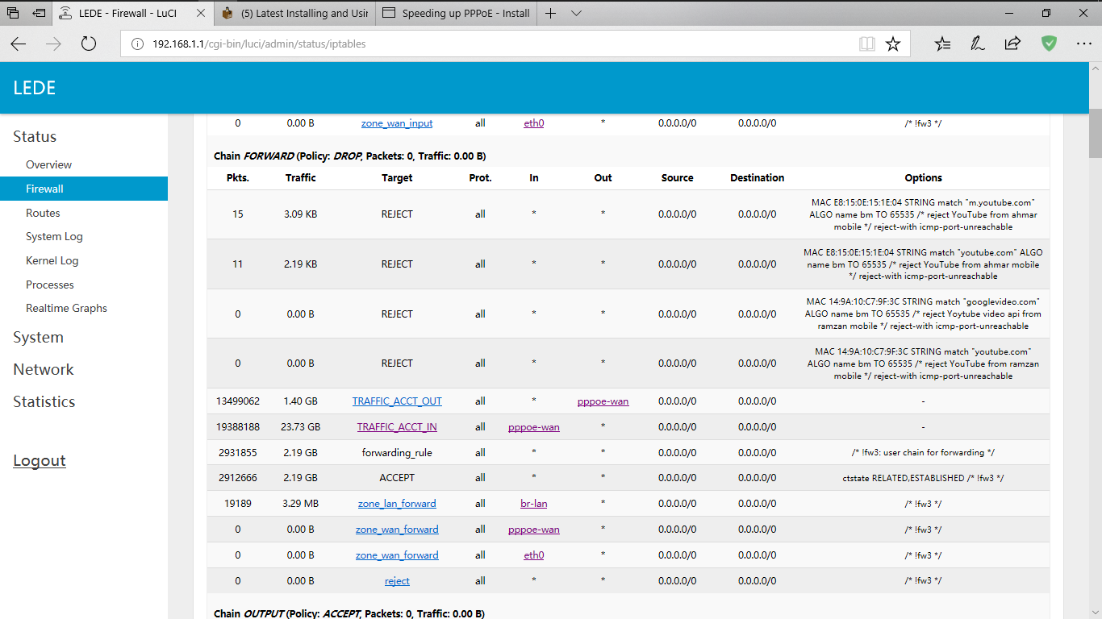Click the Options column header
Viewport: 1102px width, 619px height.
coord(923,177)
